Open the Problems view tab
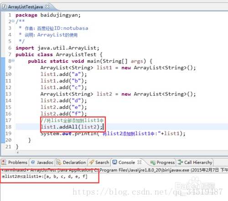The image size is (228, 201). click(x=15, y=163)
